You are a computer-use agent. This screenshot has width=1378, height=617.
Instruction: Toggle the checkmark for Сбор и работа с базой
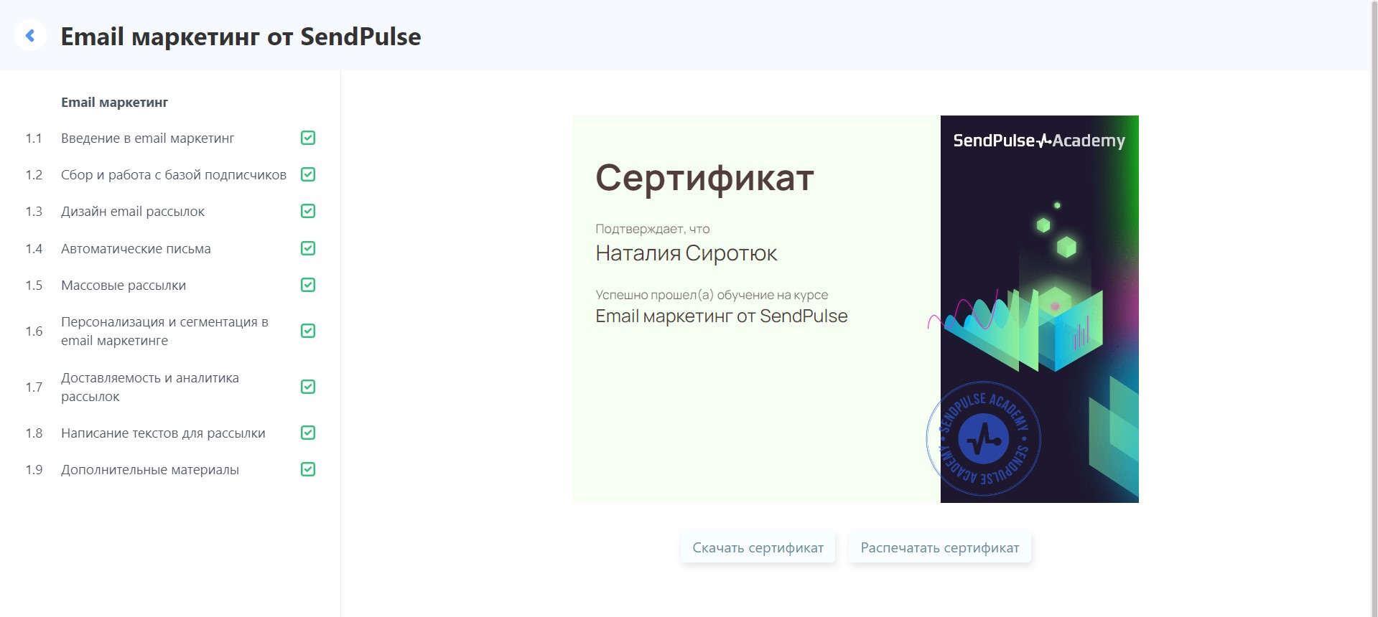[308, 174]
